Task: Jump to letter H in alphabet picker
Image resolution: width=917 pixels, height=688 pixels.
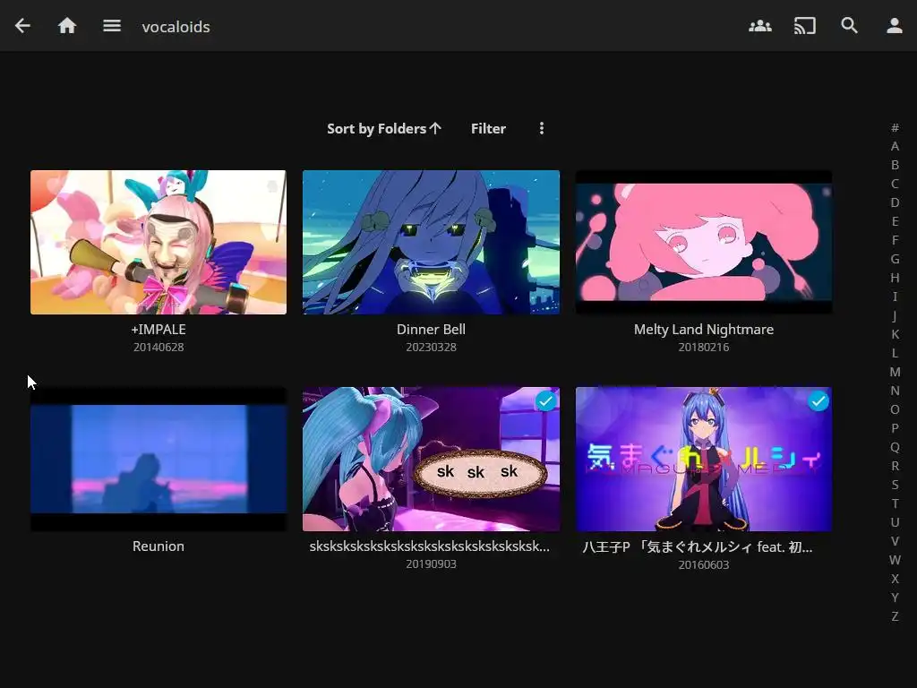Action: 895,278
